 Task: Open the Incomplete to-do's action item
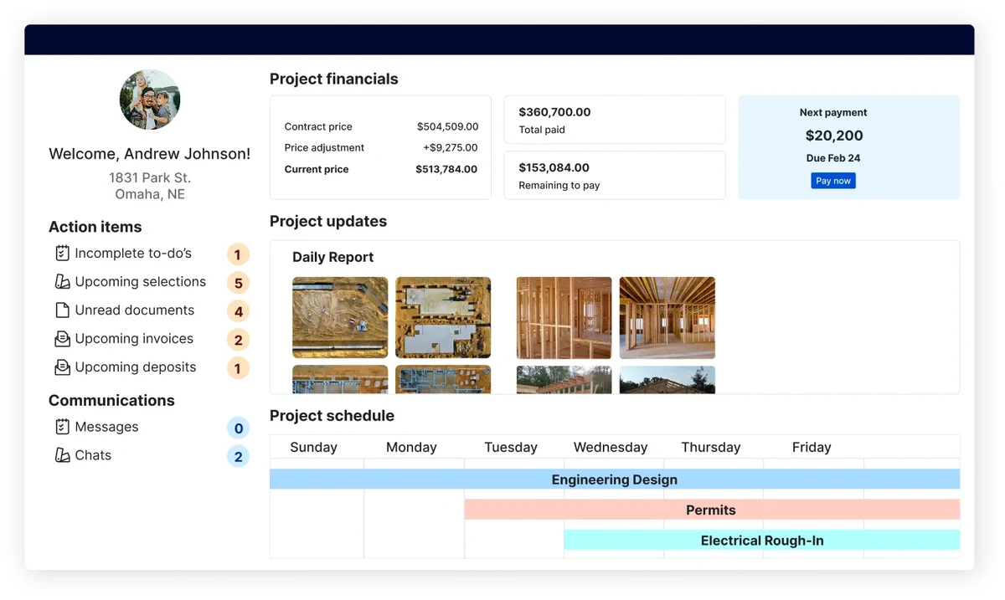point(134,253)
